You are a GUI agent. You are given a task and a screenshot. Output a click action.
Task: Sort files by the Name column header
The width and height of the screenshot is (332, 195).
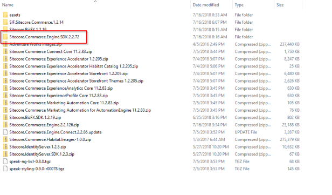(x=8, y=5)
